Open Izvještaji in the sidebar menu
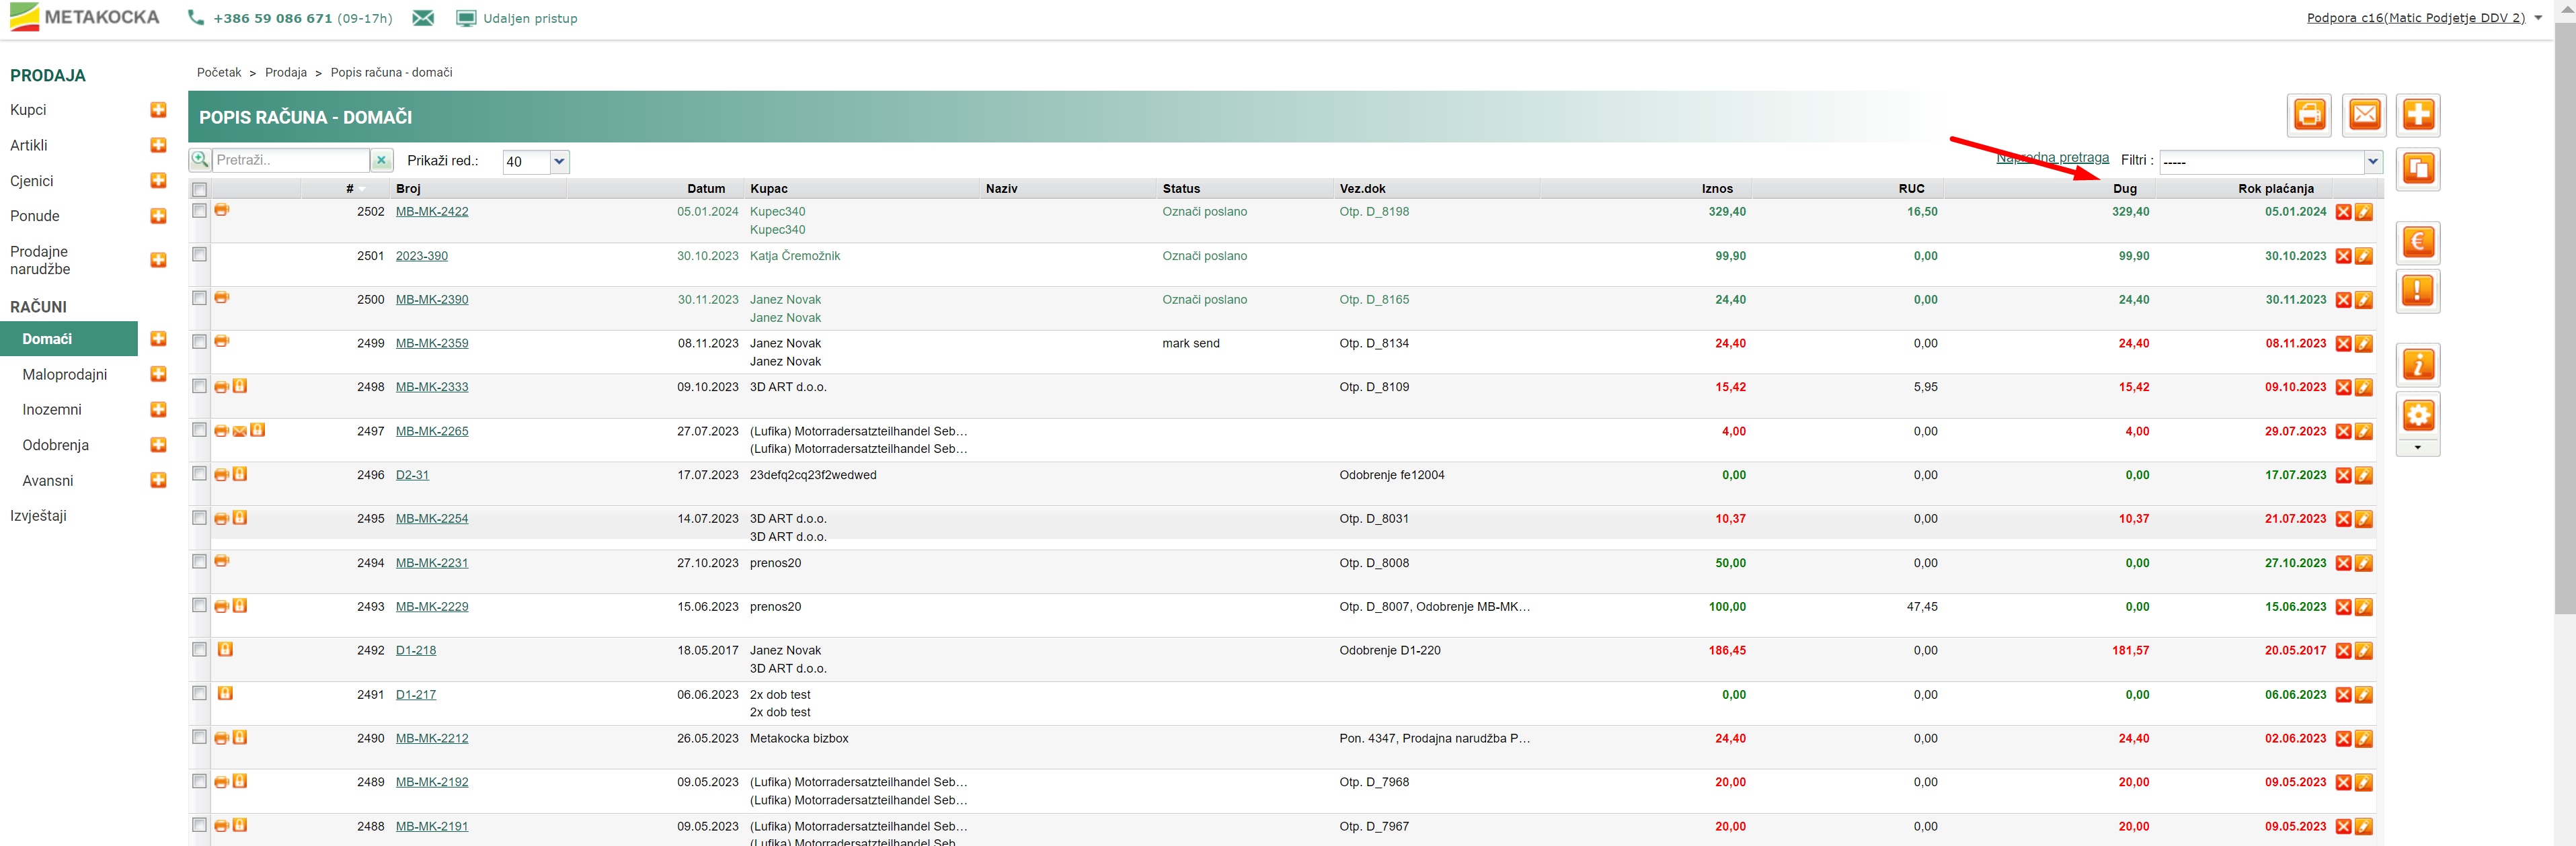Image resolution: width=2576 pixels, height=846 pixels. click(39, 515)
